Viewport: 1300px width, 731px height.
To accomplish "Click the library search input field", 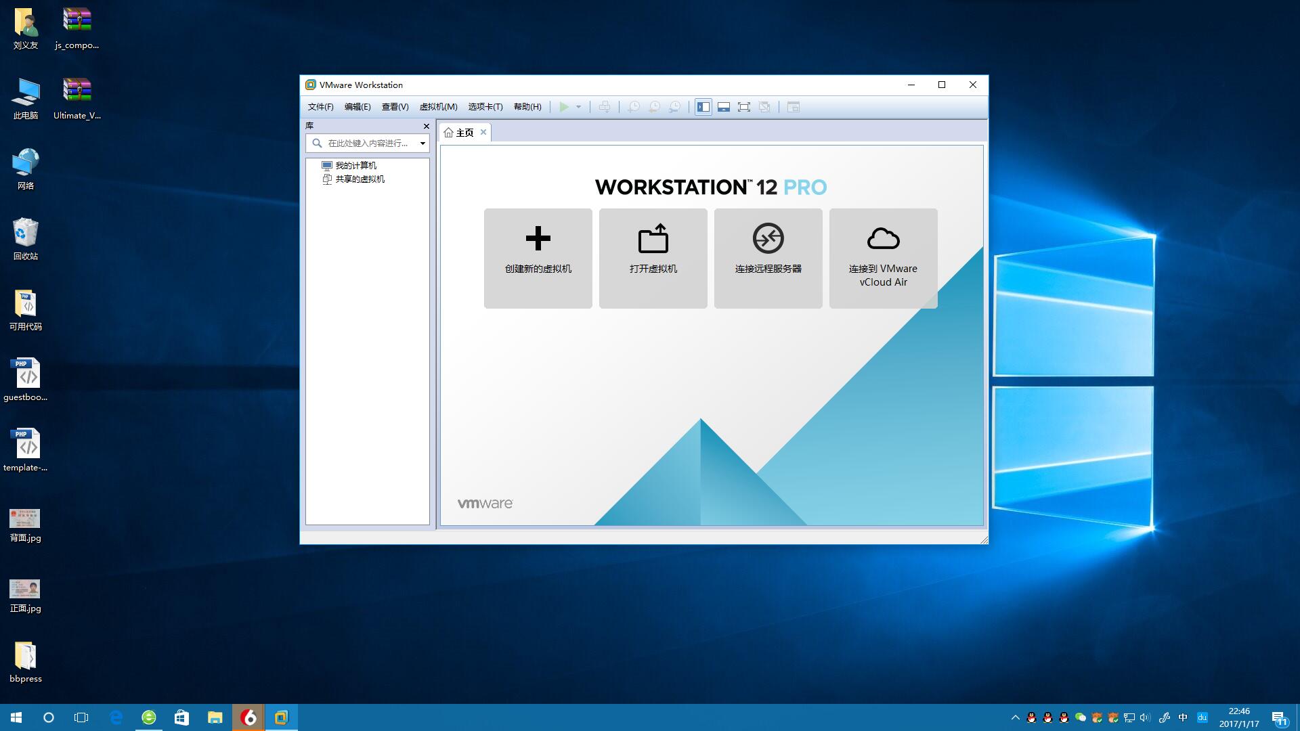I will tap(368, 143).
